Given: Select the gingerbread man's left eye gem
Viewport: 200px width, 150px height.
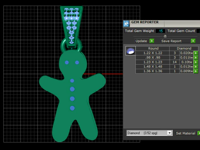Looking at the screenshot, I should 67,62.
